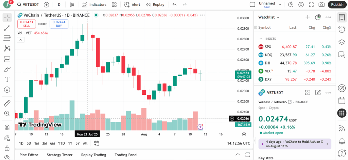Add a symbol to compare

[x=46, y=4]
